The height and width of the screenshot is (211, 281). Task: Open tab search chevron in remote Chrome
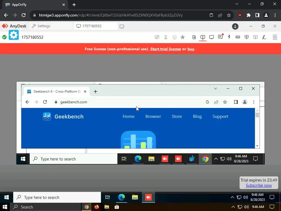point(215,88)
